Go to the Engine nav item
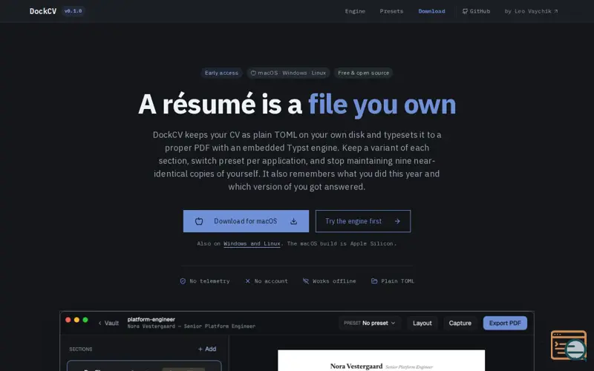This screenshot has width=594, height=371. pos(355,11)
